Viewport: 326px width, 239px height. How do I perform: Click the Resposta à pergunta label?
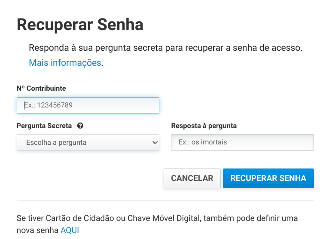coord(204,126)
